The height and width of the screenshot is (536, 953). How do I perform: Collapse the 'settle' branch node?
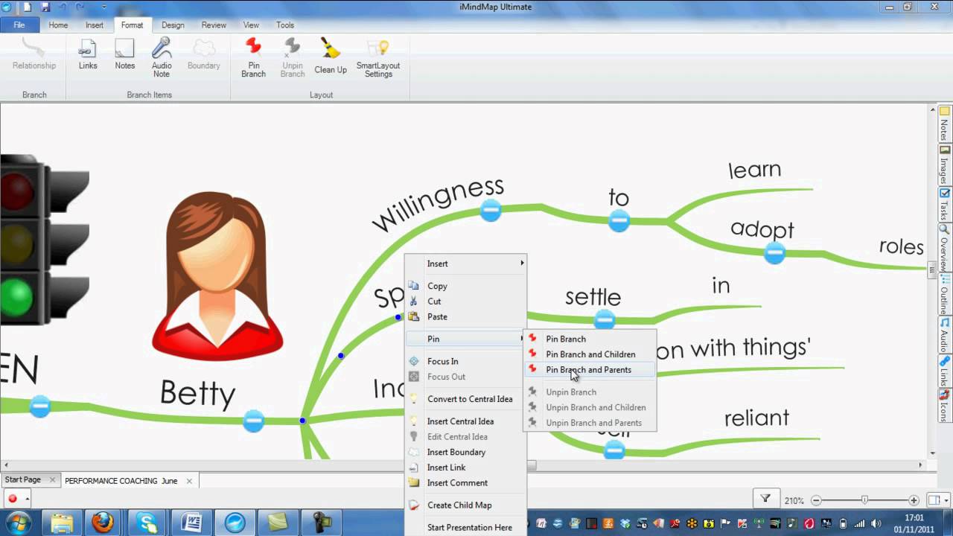[x=605, y=320]
